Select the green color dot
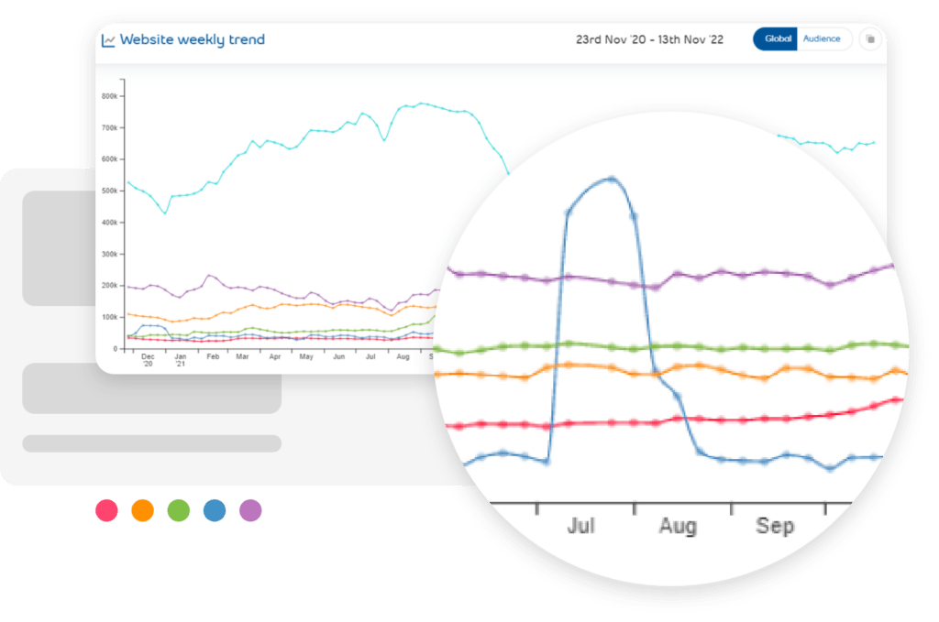The height and width of the screenshot is (622, 939). pos(179,510)
